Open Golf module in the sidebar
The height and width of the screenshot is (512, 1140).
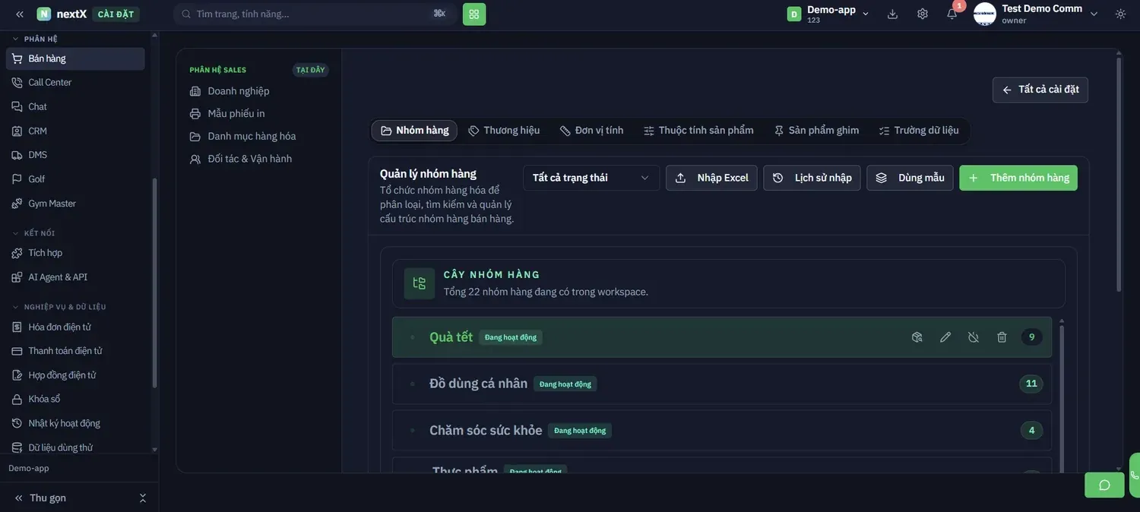[75, 179]
